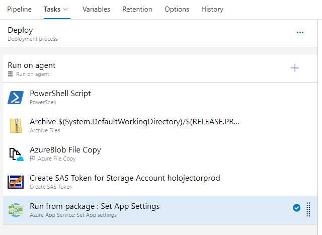
Task: Switch to the Pipeline tab
Action: point(19,10)
